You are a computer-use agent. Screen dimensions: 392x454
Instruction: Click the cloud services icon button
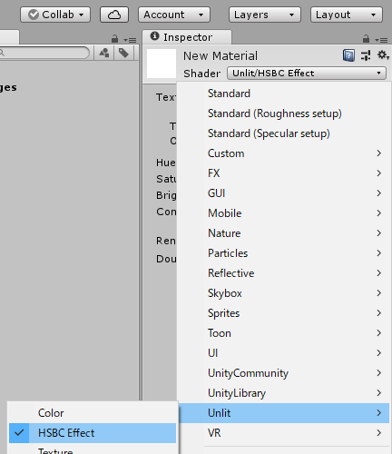tap(114, 15)
